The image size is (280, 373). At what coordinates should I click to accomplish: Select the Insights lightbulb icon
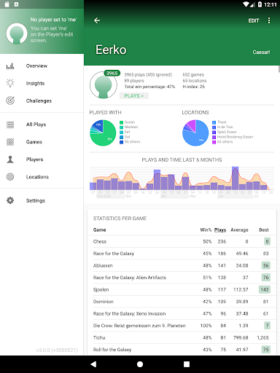coord(10,83)
